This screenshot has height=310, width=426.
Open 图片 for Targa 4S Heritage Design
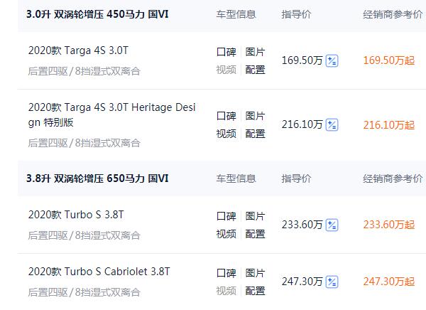(255, 116)
